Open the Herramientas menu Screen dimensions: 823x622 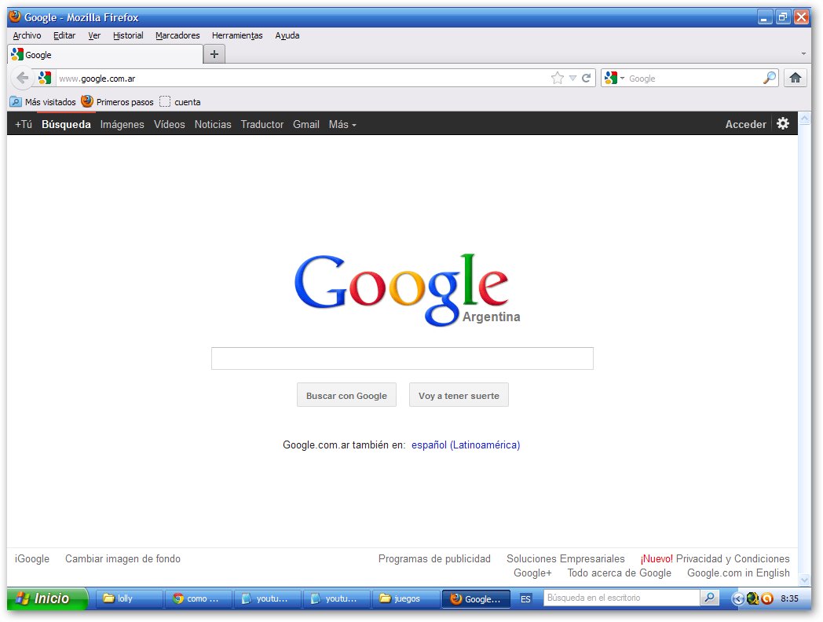click(237, 35)
